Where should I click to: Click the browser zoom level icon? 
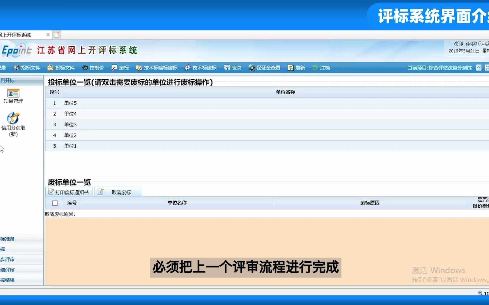(480, 293)
